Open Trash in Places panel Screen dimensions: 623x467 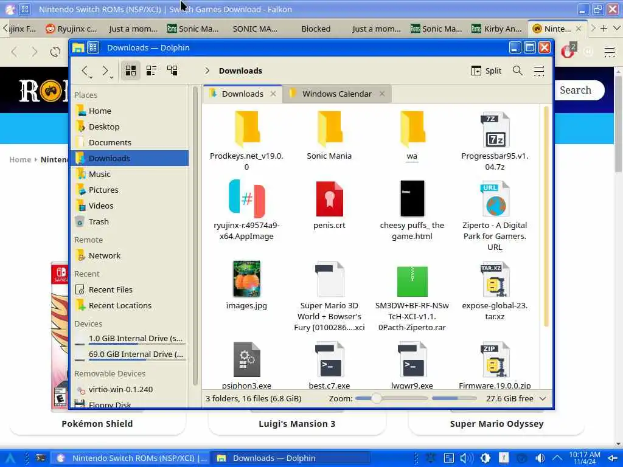tap(130, 221)
